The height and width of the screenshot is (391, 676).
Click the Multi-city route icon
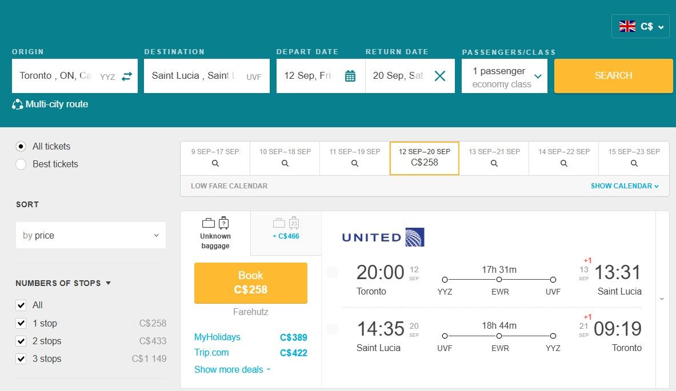point(17,104)
